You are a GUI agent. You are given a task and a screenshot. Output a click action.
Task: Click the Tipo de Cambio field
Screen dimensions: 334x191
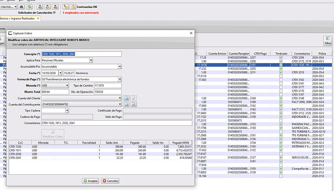click(x=108, y=86)
